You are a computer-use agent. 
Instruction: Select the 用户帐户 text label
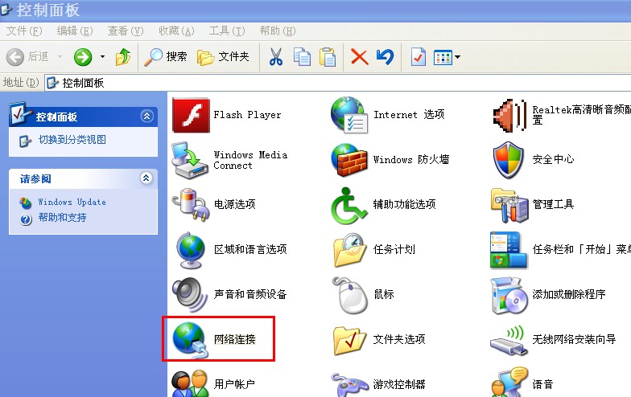[x=234, y=384]
